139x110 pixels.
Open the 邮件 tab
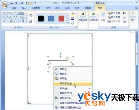57,8
